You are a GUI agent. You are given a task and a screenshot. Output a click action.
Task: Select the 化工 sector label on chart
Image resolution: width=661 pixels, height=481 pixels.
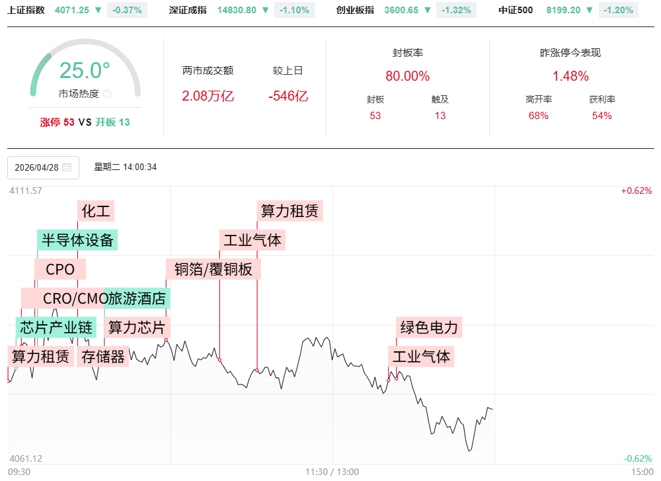96,211
